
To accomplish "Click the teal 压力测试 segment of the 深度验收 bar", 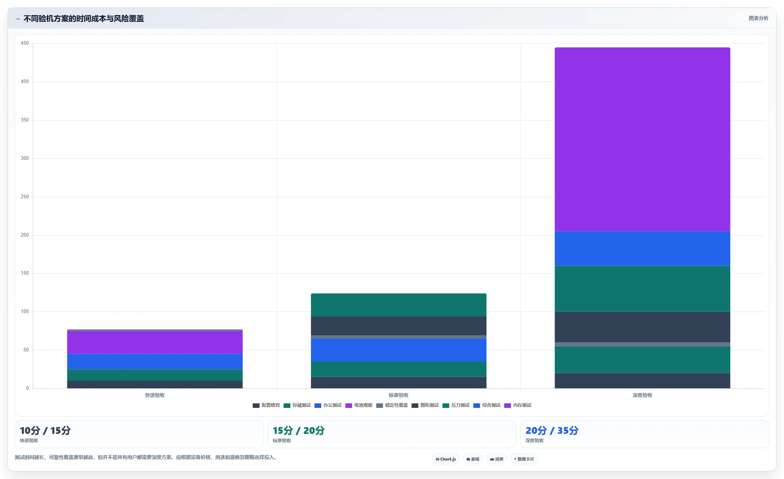I will pos(642,289).
